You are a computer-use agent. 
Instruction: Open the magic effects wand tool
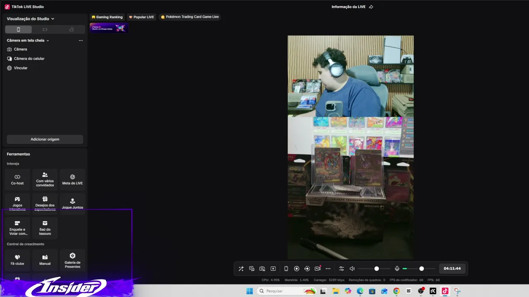click(241, 269)
